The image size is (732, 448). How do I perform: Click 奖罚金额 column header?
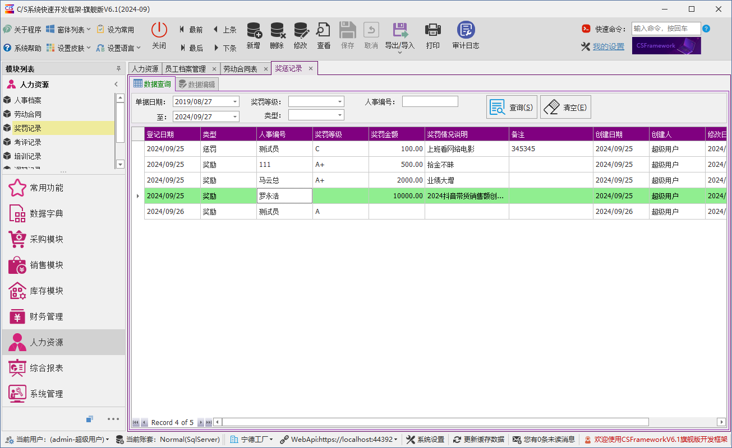[397, 134]
